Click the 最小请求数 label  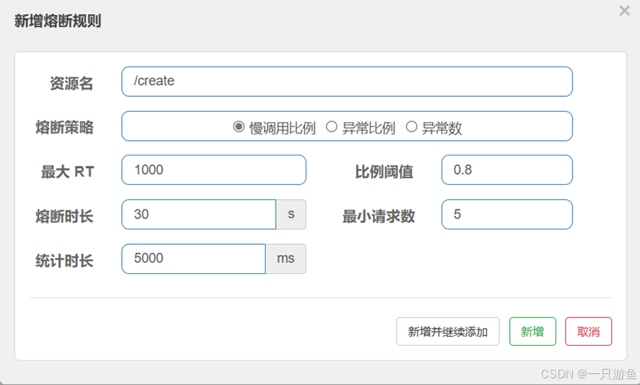pyautogui.click(x=378, y=216)
